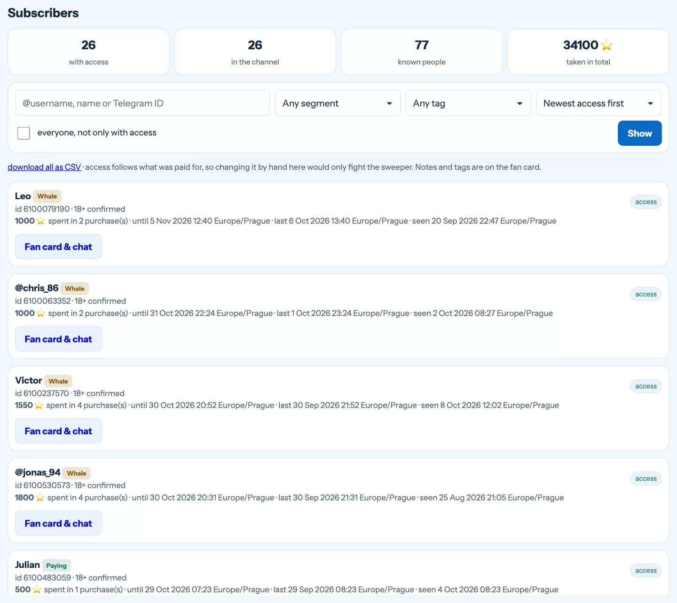
Task: Click the star icon in @chris_86's spending line
Action: click(x=41, y=313)
